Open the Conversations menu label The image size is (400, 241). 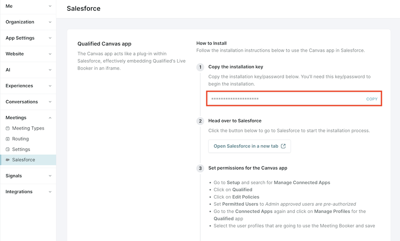tap(21, 102)
